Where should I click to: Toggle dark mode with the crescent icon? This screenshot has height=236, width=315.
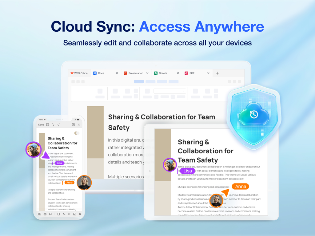tap(76, 133)
